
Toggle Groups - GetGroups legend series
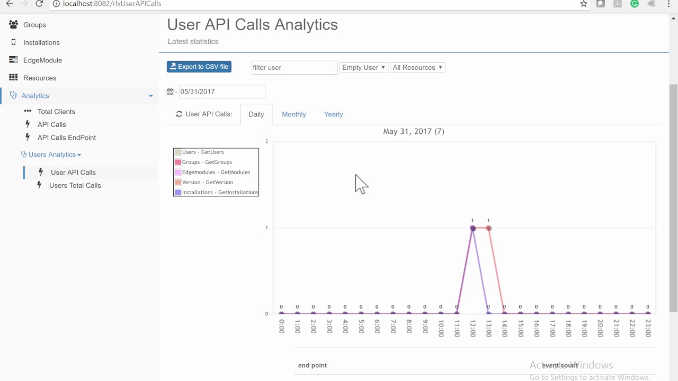[207, 162]
